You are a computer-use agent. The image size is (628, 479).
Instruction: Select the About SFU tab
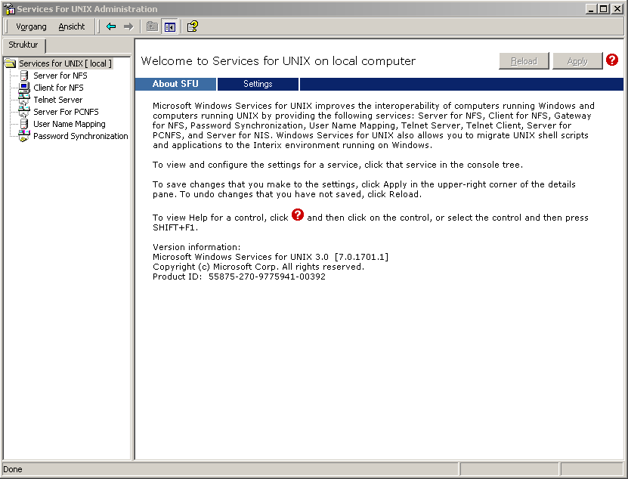(x=175, y=84)
